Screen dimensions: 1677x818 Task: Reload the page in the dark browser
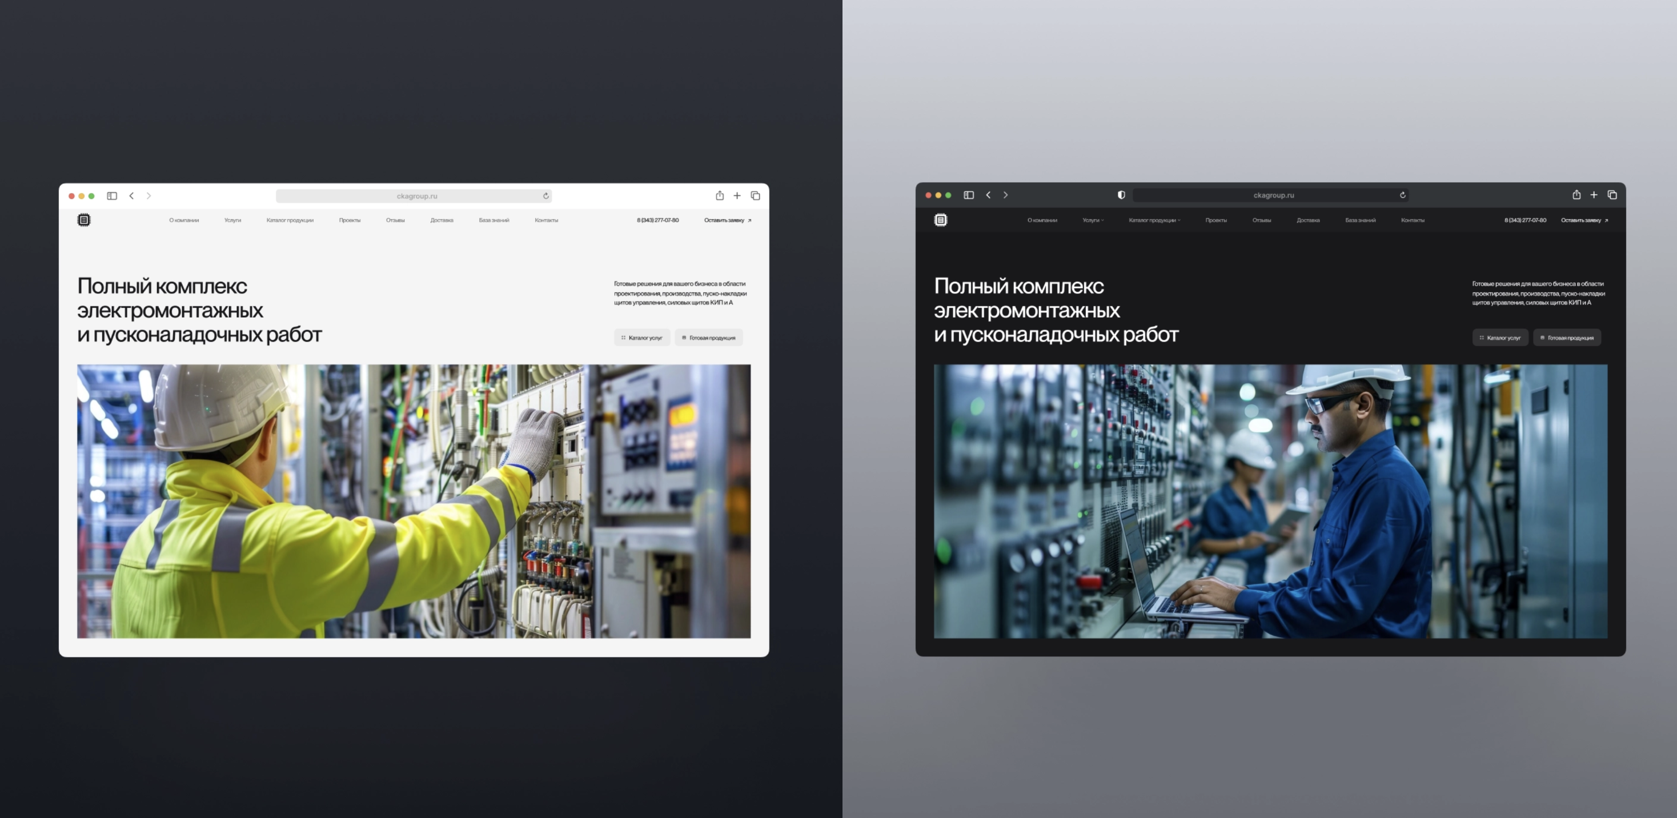(1402, 195)
